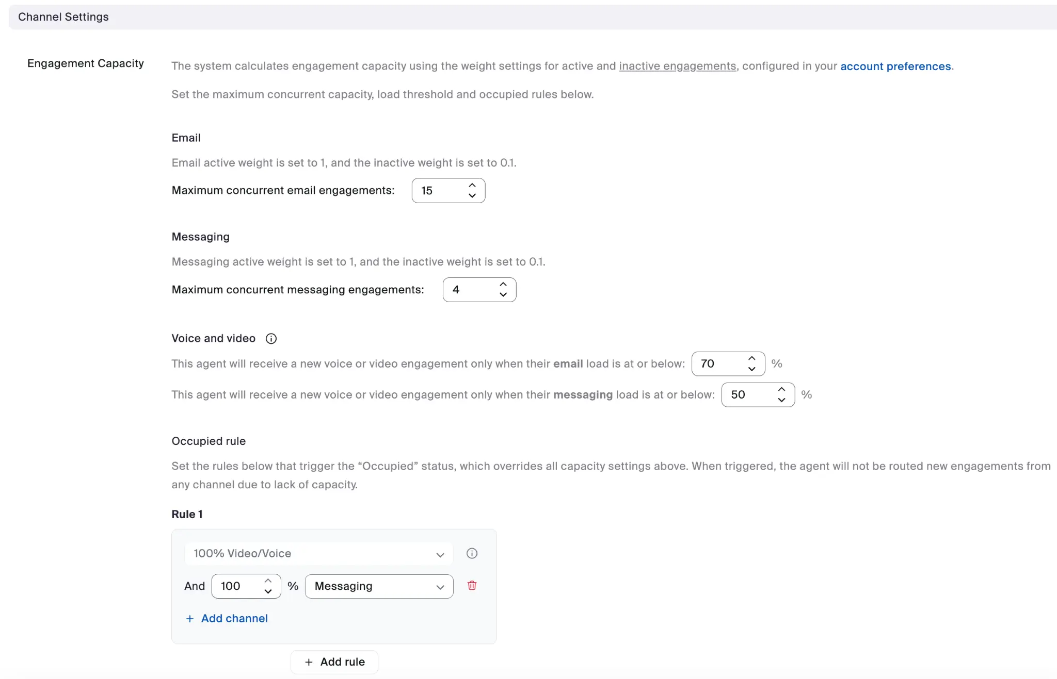
Task: Click info icon next to Voice and video
Action: [271, 339]
